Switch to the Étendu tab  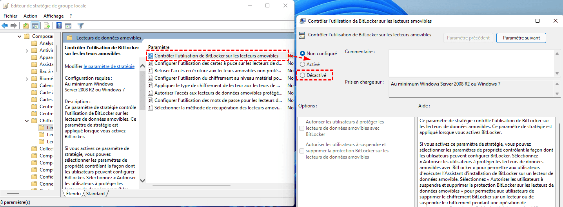point(73,193)
